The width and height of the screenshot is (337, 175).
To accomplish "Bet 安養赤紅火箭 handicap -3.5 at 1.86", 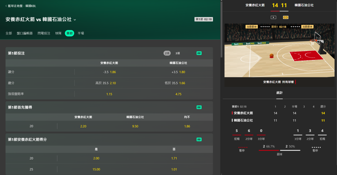I will [109, 72].
